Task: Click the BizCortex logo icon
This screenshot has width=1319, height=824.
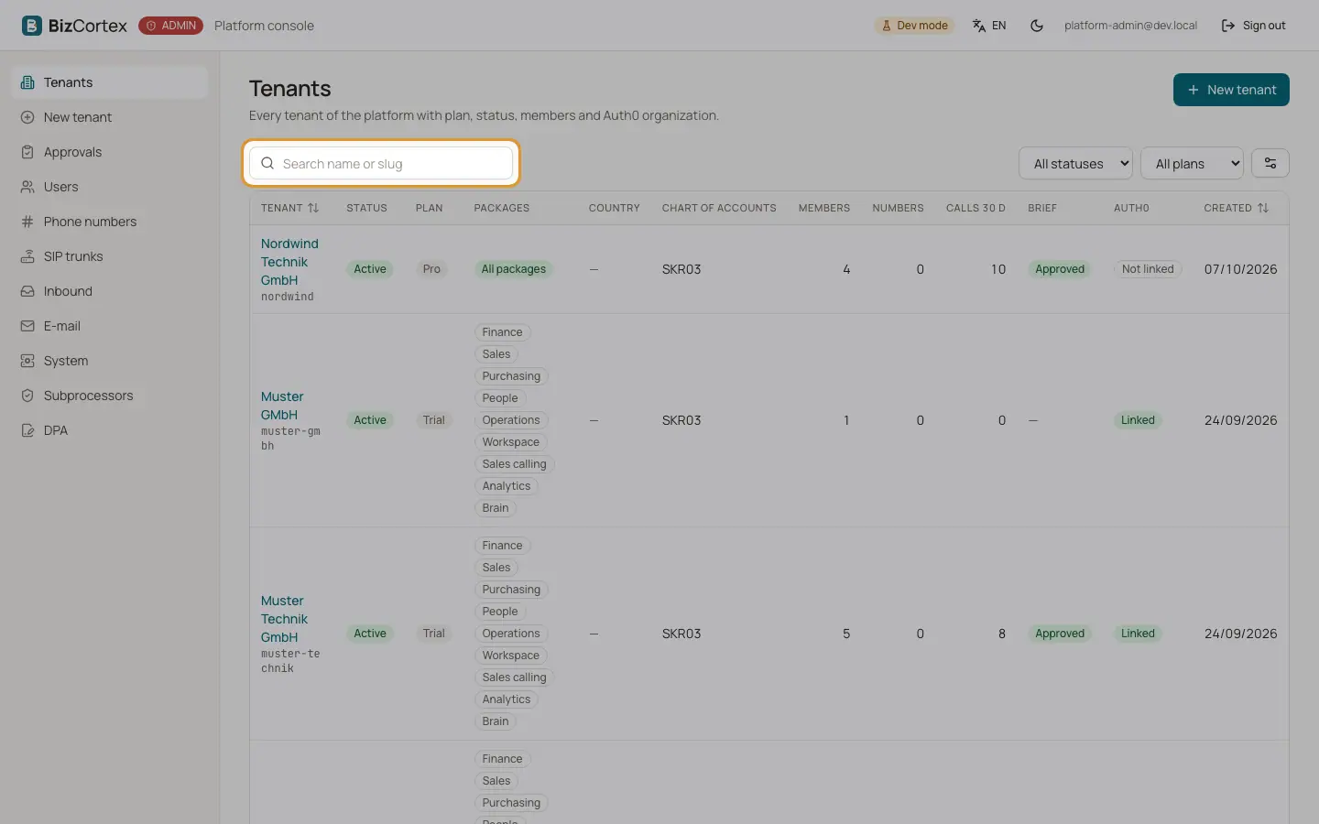Action: click(32, 26)
